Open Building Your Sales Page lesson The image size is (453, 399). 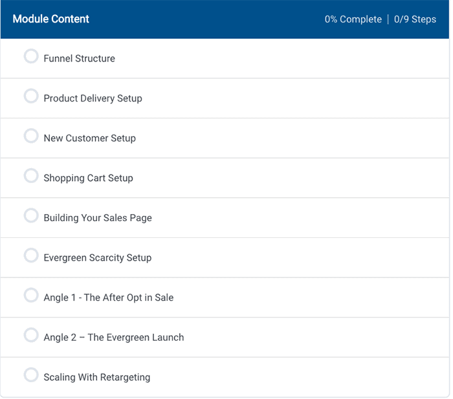click(x=98, y=218)
